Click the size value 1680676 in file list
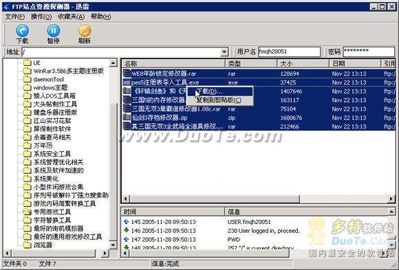 tap(291, 117)
